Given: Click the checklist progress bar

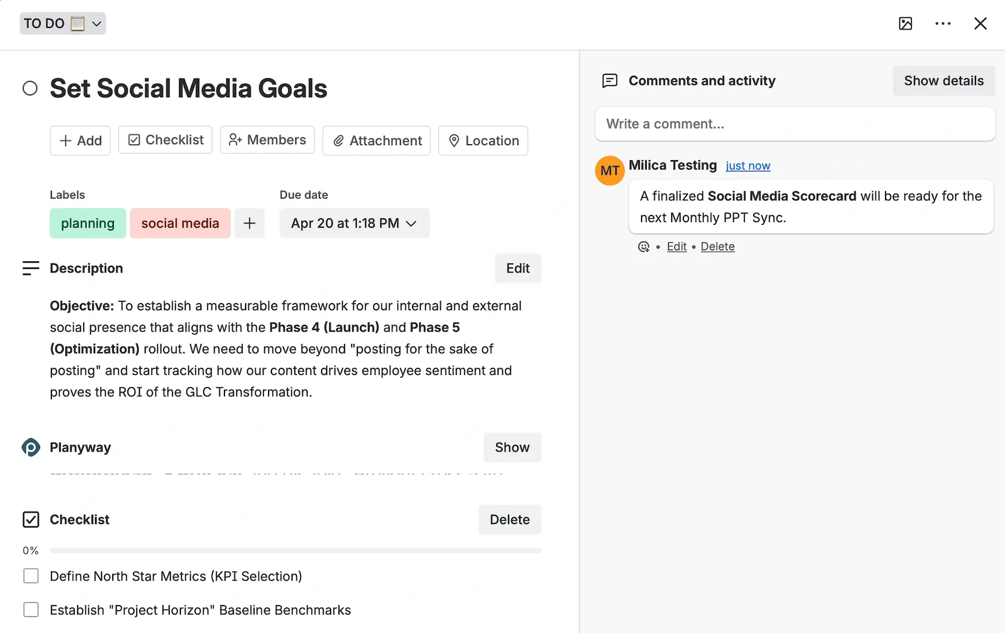Looking at the screenshot, I should pyautogui.click(x=295, y=550).
